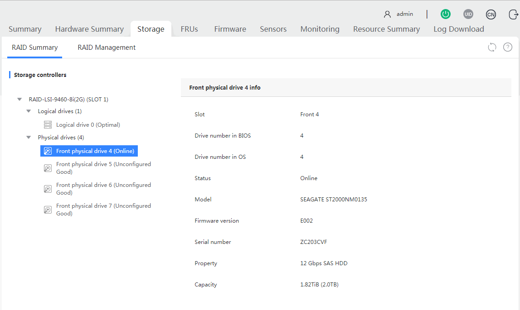
Task: Go to the Log Download tab
Action: [459, 29]
